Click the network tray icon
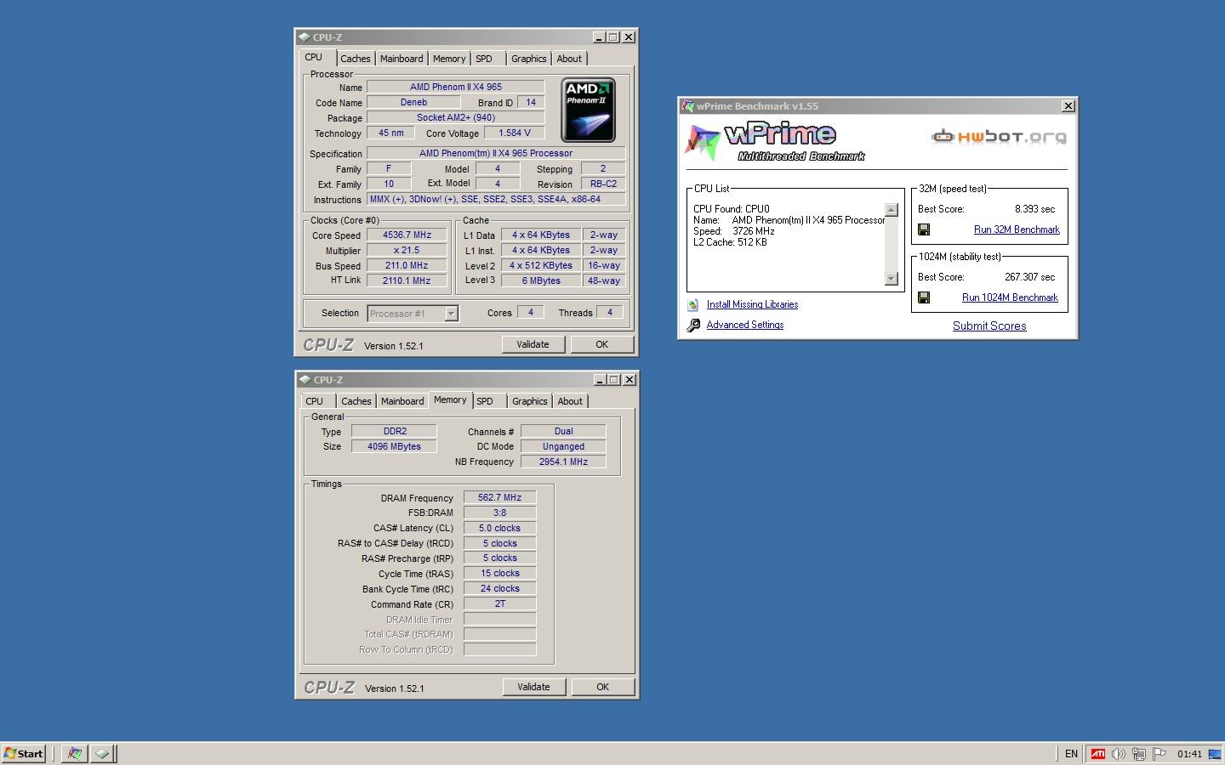This screenshot has width=1225, height=765. pos(1138,754)
